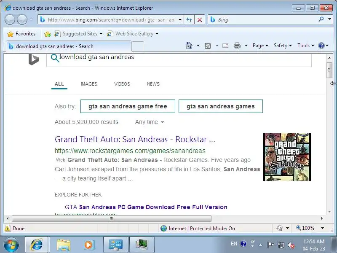Viewport: 337px width, 253px height.
Task: Click the EN language indicator
Action: click(234, 244)
